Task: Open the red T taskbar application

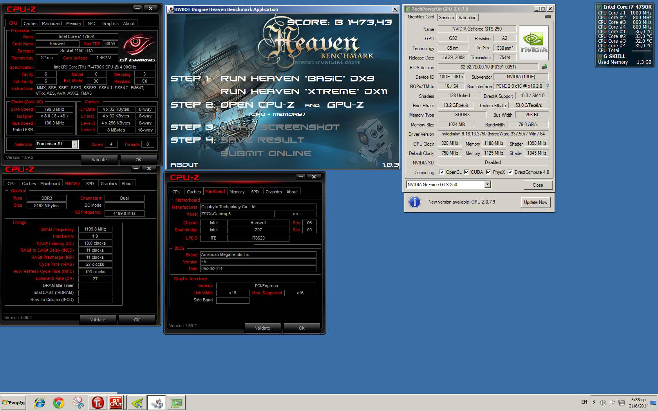Action: click(x=98, y=402)
